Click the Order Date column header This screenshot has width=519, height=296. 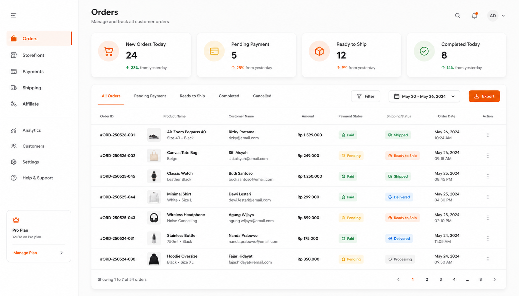click(446, 116)
